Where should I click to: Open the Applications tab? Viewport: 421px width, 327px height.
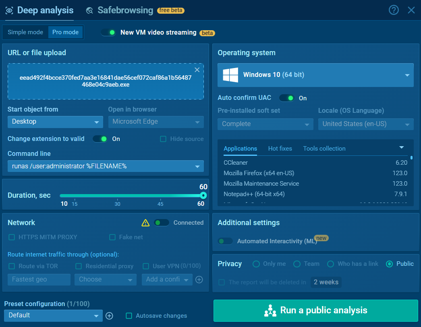click(x=240, y=149)
